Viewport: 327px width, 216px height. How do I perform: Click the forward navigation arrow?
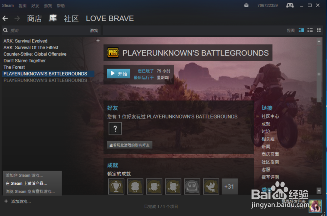click(x=17, y=19)
